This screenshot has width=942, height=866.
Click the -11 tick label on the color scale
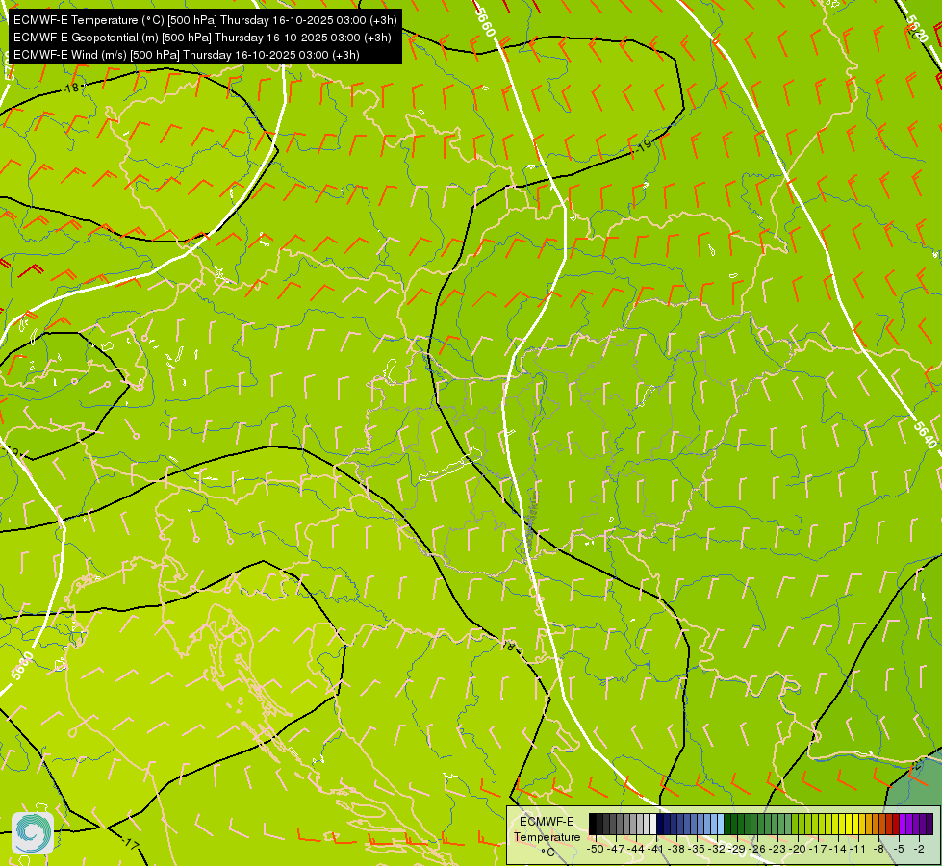(x=858, y=850)
